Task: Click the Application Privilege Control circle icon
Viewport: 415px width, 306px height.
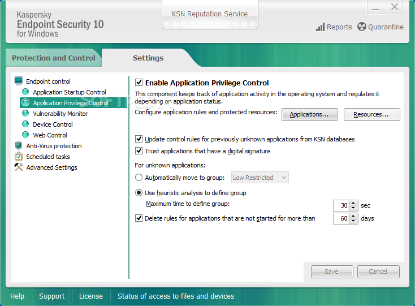Action: pyautogui.click(x=25, y=103)
